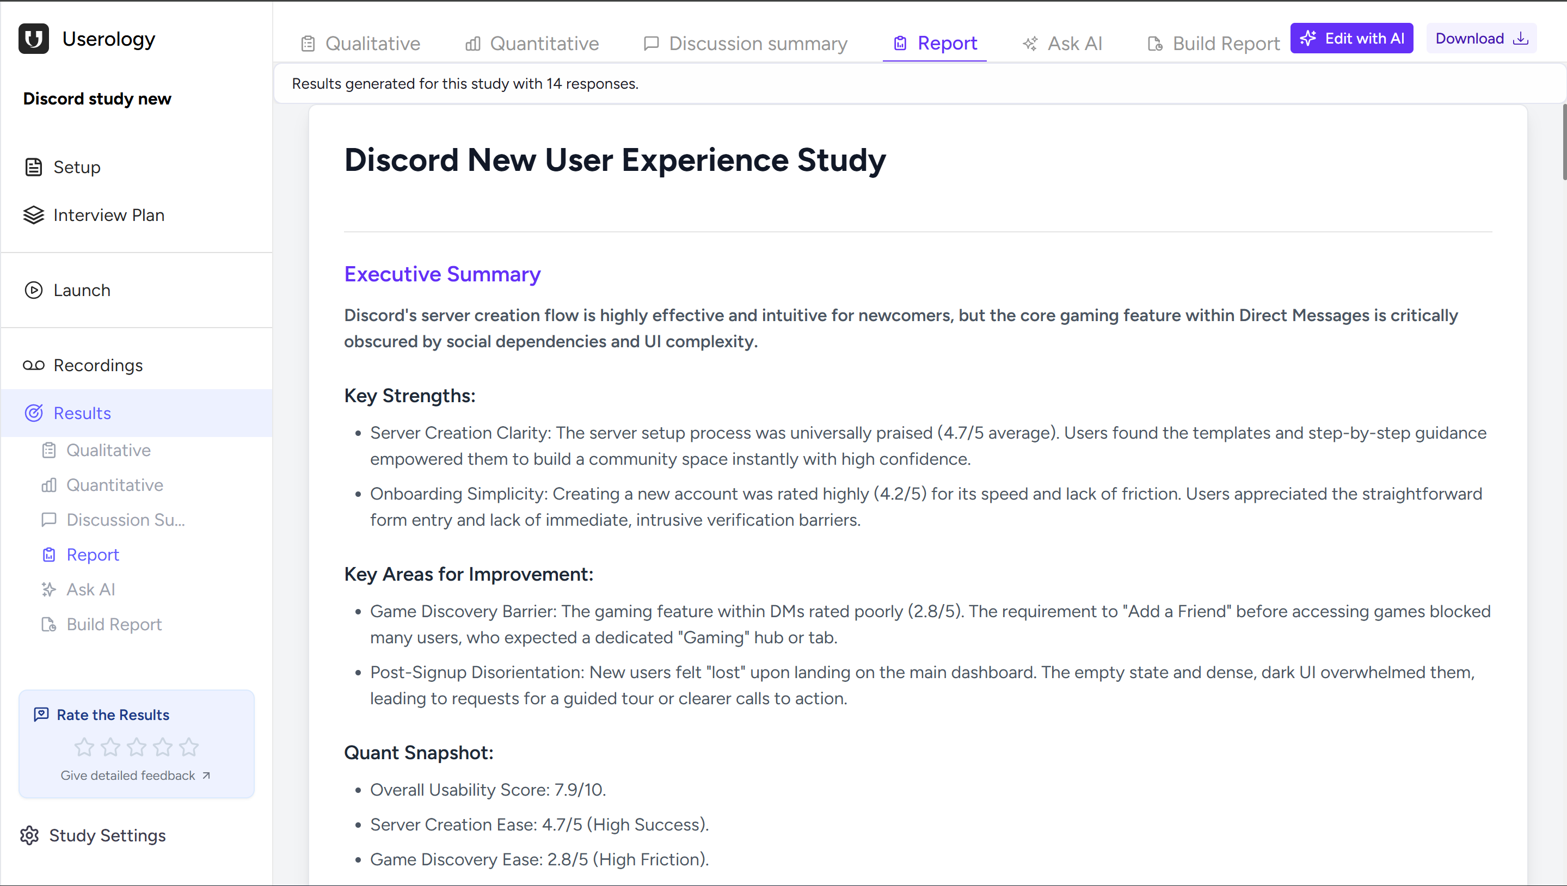Open the Qualitative tab in top bar
Image resolution: width=1567 pixels, height=886 pixels.
373,43
